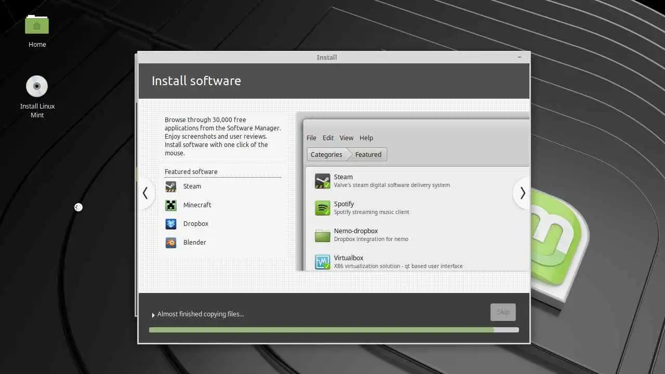
Task: Click the 'Install software' heading
Action: 196,81
